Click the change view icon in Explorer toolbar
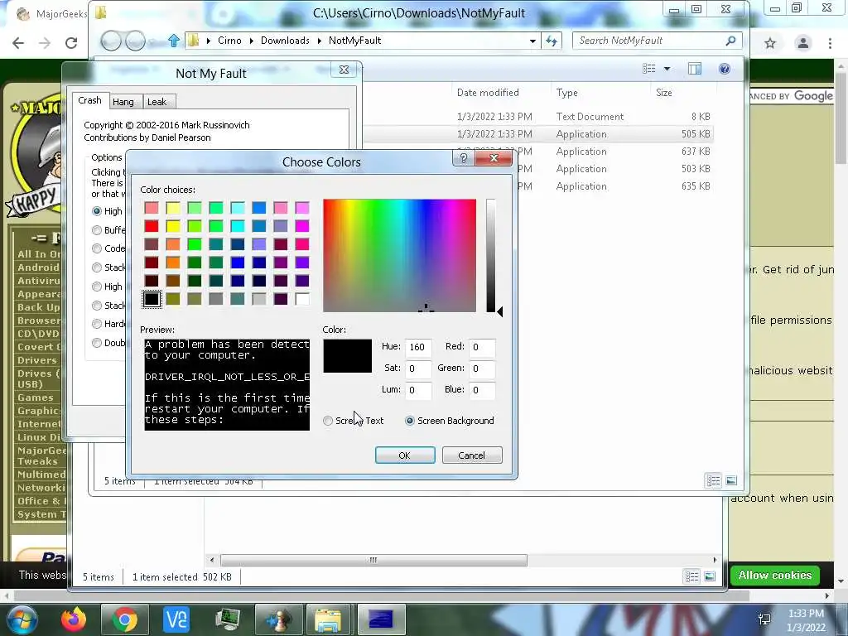Image resolution: width=848 pixels, height=636 pixels. 649,69
